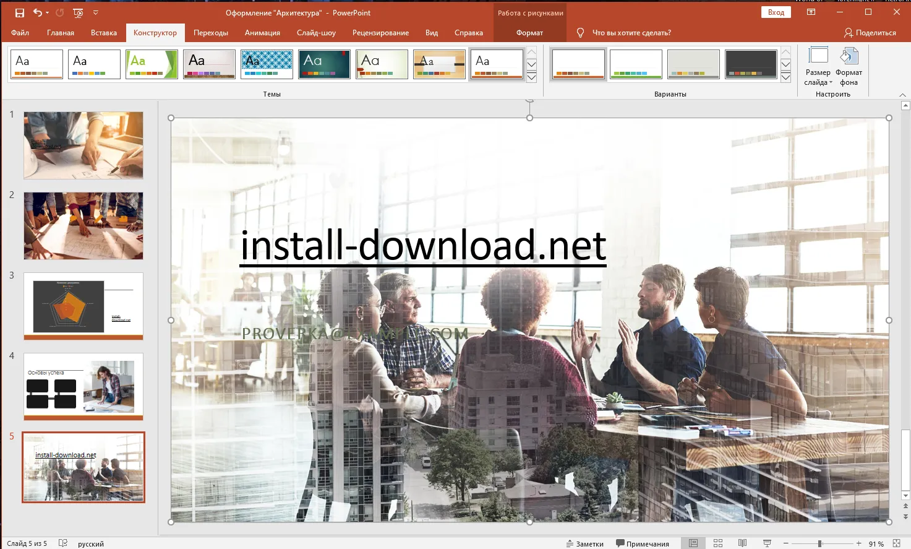Screen dimensions: 911x549
Task: Toggle the Заметки notes pane
Action: coord(585,543)
